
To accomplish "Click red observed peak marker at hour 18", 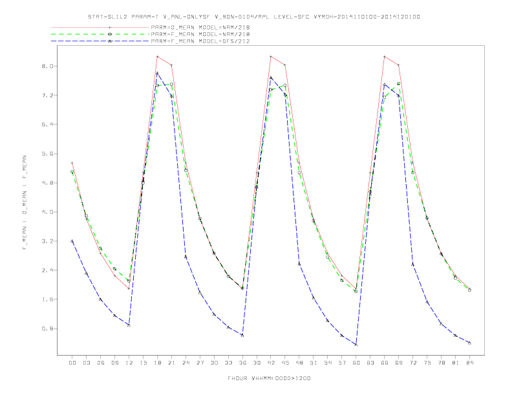I will tap(157, 57).
